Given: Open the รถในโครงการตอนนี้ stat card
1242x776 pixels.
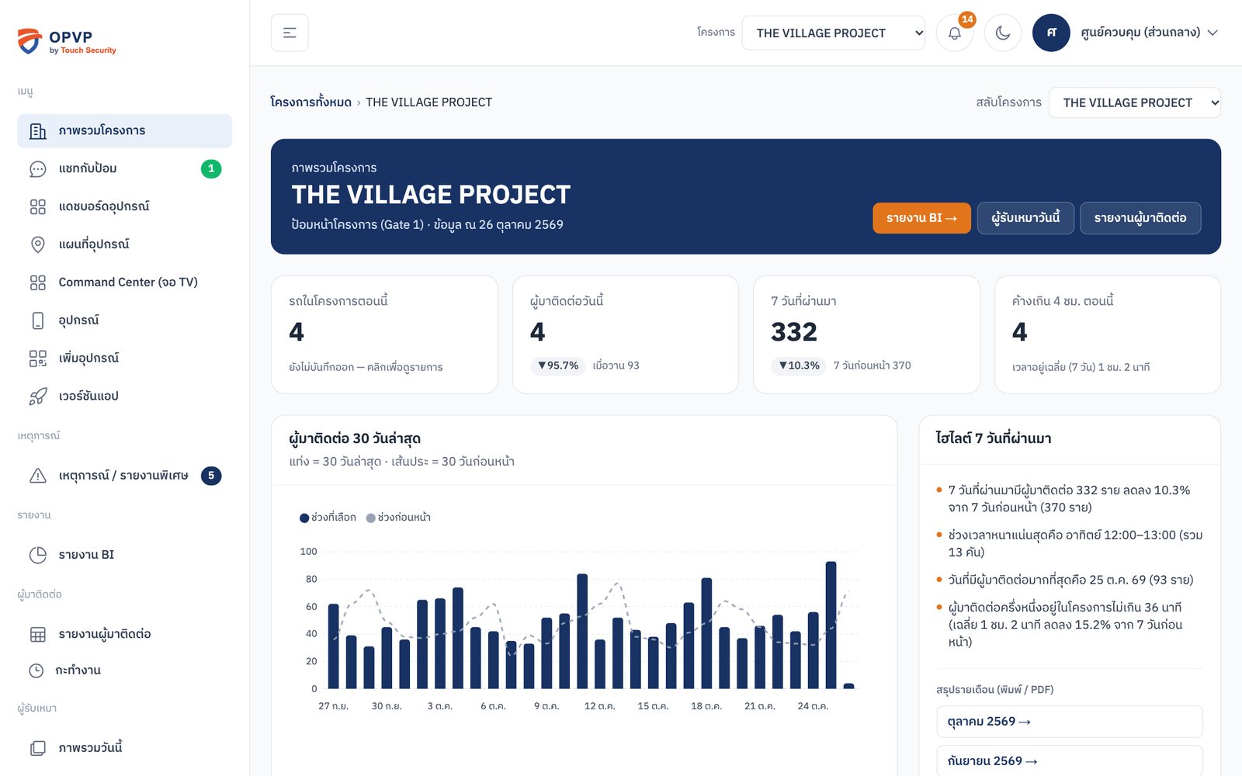Looking at the screenshot, I should pyautogui.click(x=384, y=334).
